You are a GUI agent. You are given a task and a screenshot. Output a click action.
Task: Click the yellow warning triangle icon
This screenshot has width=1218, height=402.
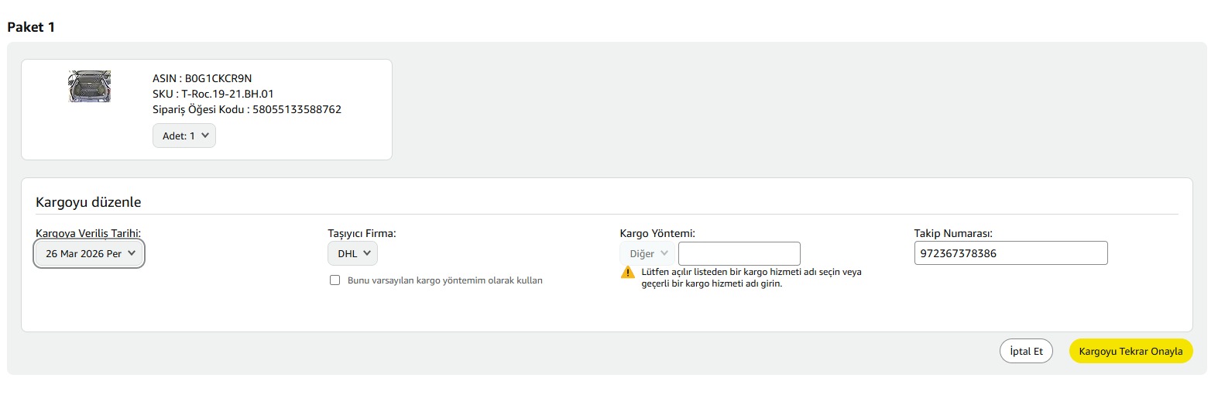pyautogui.click(x=628, y=273)
